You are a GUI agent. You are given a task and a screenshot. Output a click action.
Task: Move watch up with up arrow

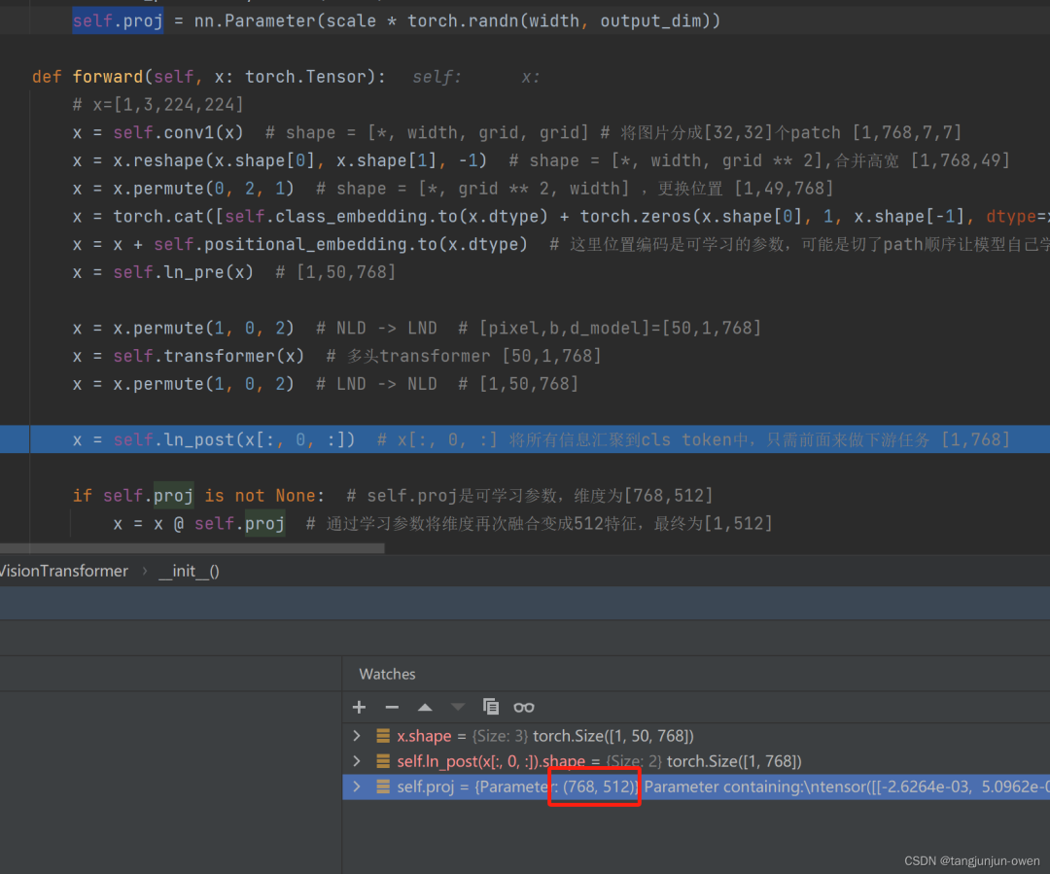[x=425, y=707]
